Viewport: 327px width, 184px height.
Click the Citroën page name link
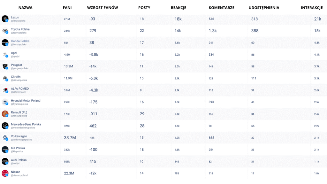[16, 77]
